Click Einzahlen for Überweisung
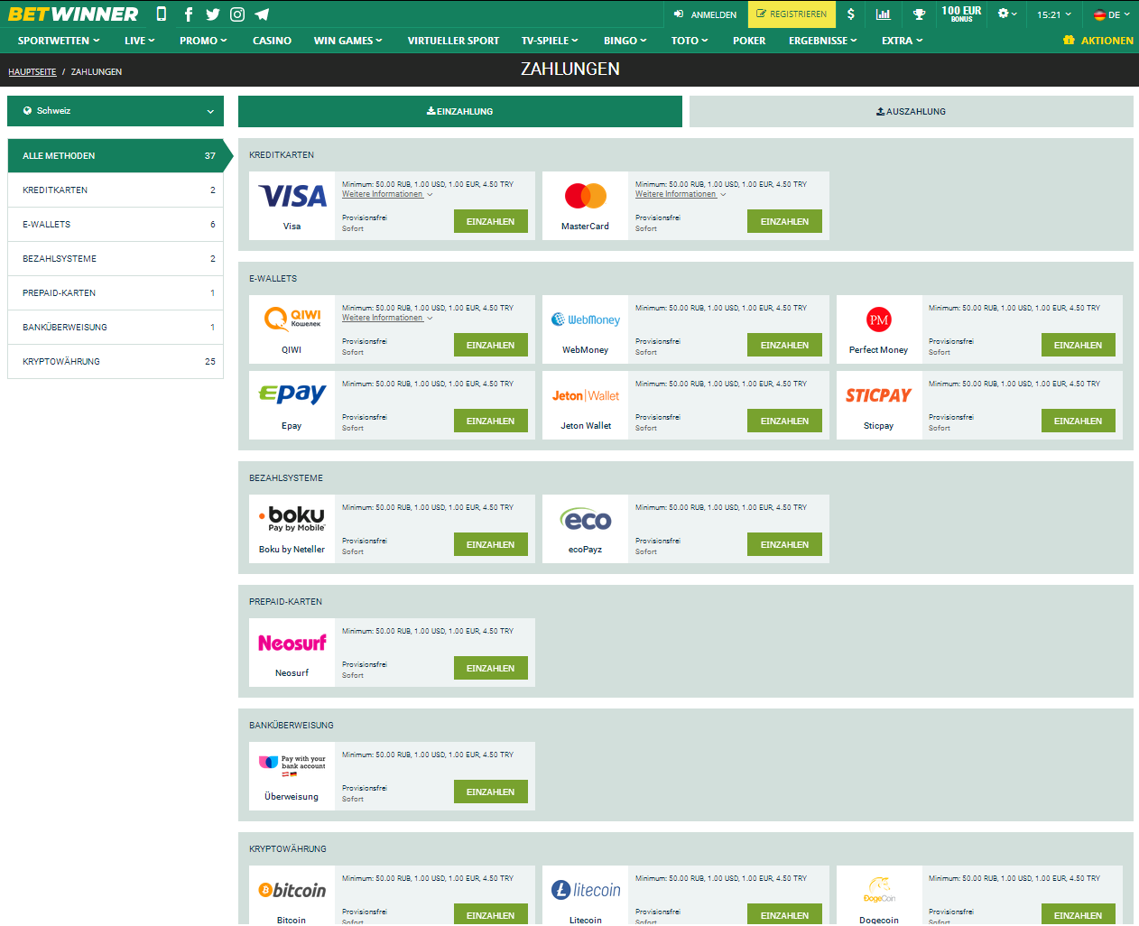1139x926 pixels. point(491,792)
